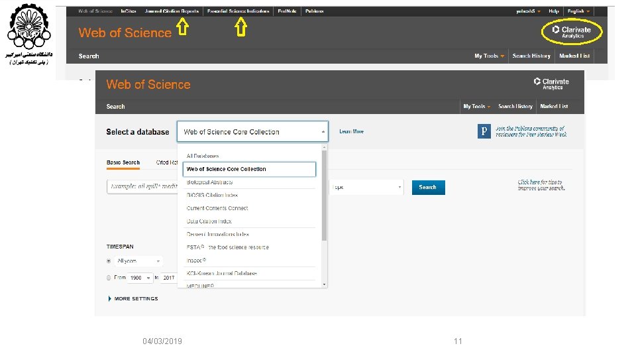Click the small Web of Science top bar link
636x358 pixels.
point(95,11)
